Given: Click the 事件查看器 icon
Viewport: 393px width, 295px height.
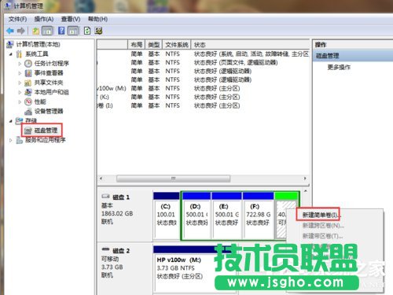Looking at the screenshot, I should pos(28,73).
